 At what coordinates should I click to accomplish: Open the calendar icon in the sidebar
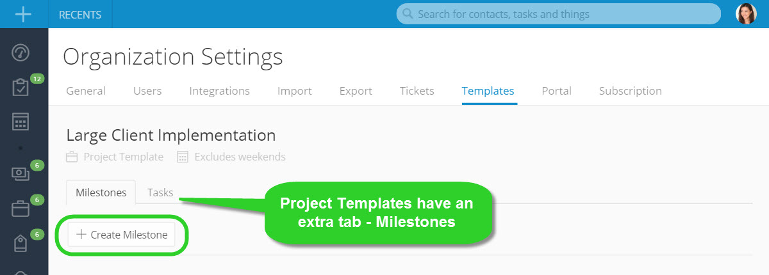[21, 122]
